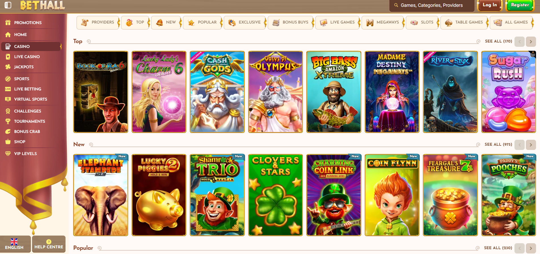This screenshot has height=254, width=540.
Task: Click the search magnifier icon
Action: [396, 5]
